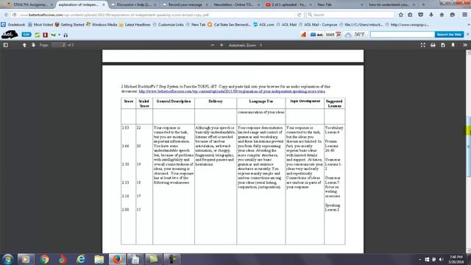Open a new browser tab
This screenshot has height=265, width=471.
(x=423, y=4)
